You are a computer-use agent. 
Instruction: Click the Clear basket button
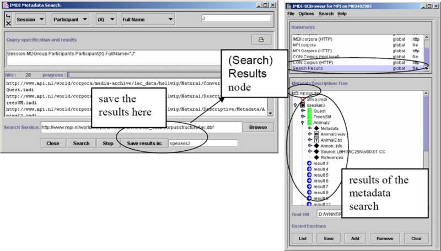pyautogui.click(x=416, y=238)
